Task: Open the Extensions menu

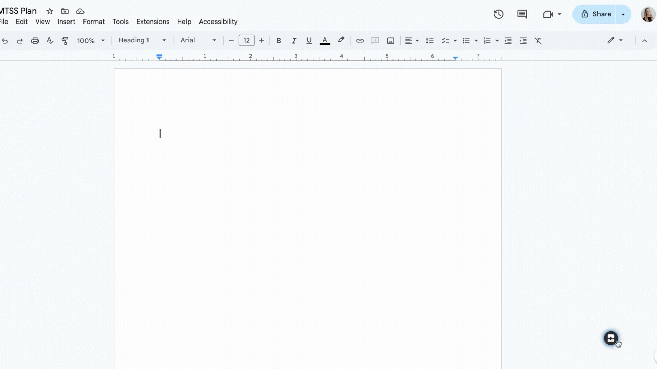Action: click(x=153, y=22)
